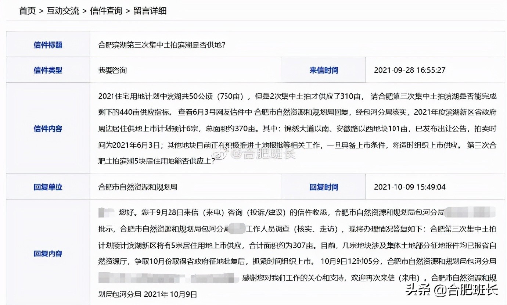Click the 信件内容 label cell
507x305 pixels.
(x=48, y=129)
